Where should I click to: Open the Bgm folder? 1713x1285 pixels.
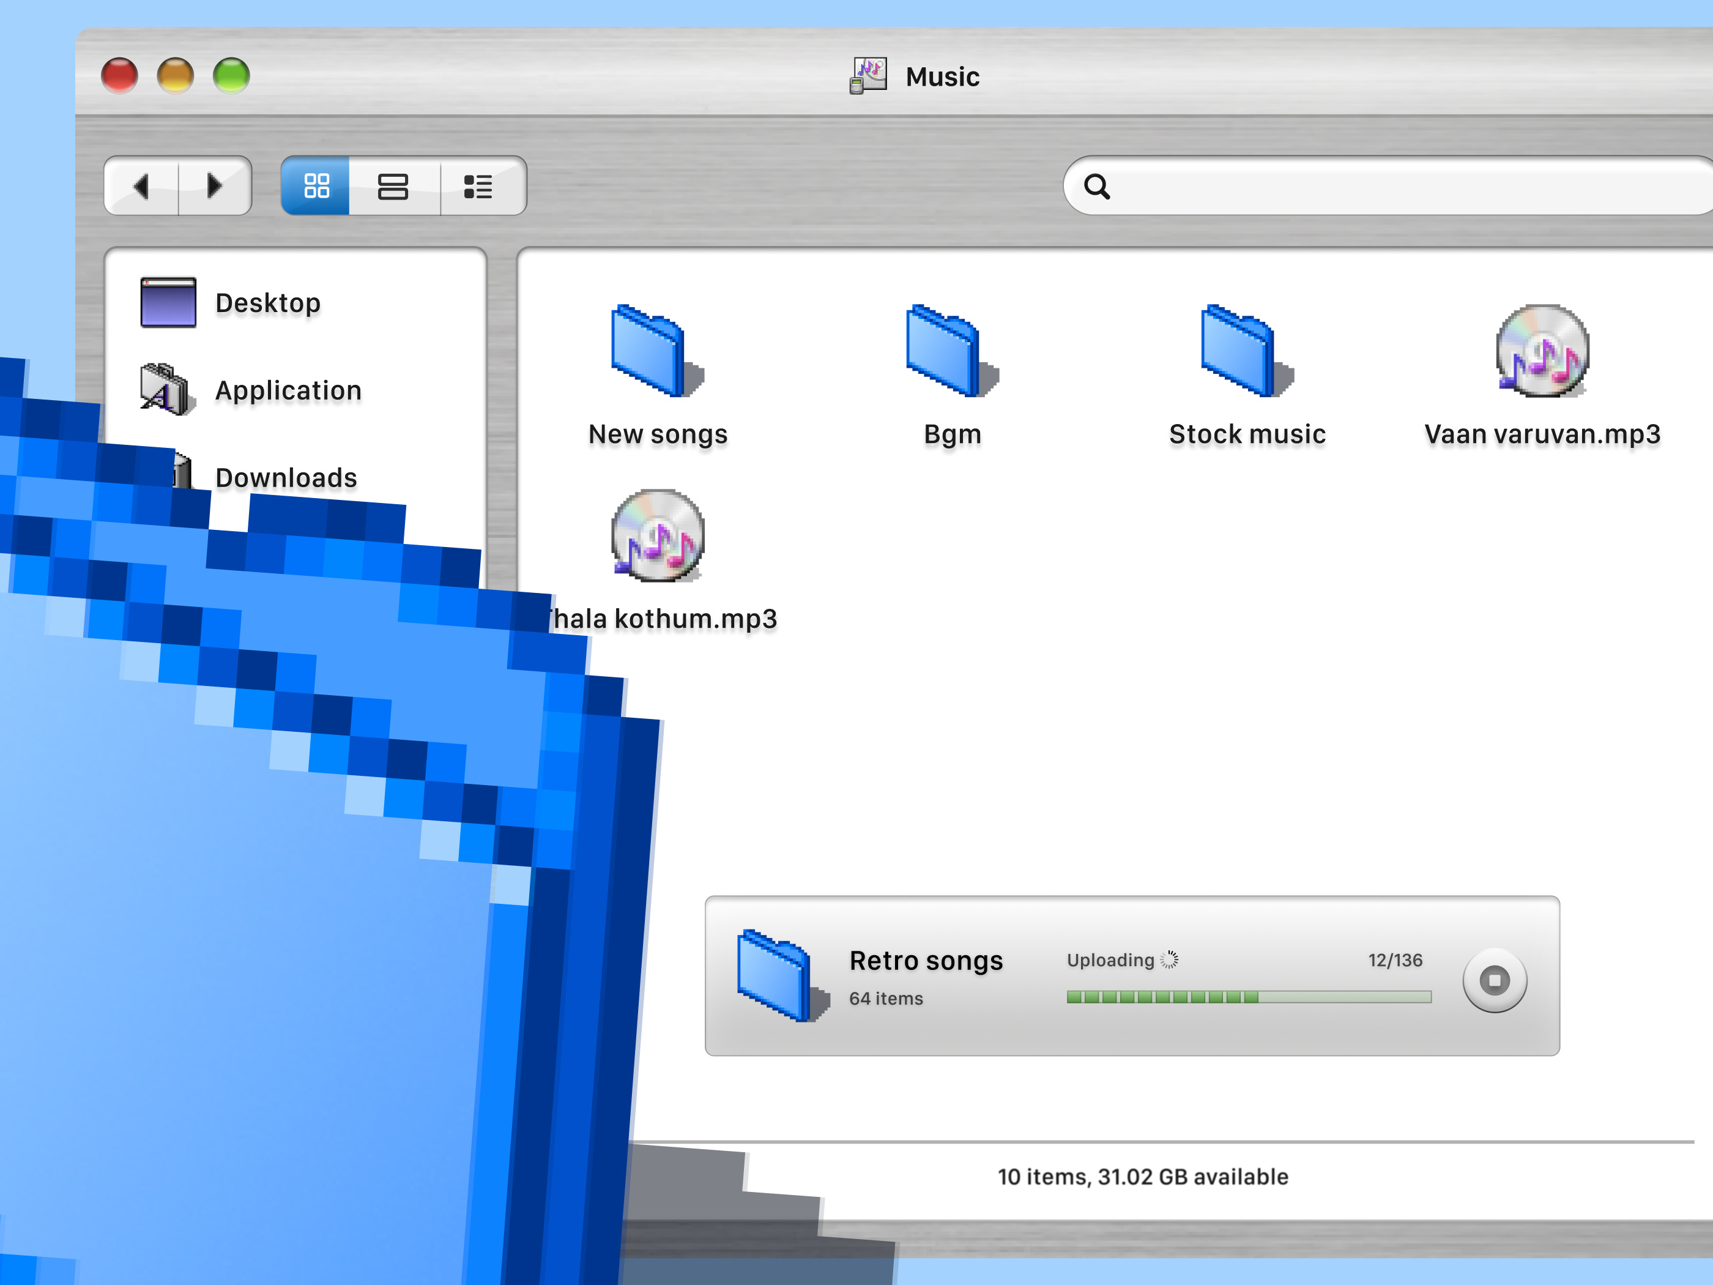(x=949, y=352)
